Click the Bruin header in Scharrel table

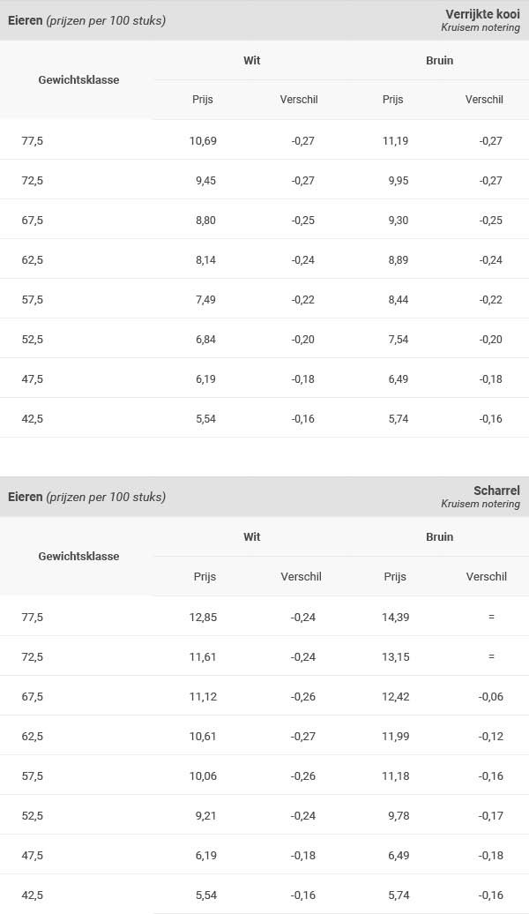click(x=439, y=537)
